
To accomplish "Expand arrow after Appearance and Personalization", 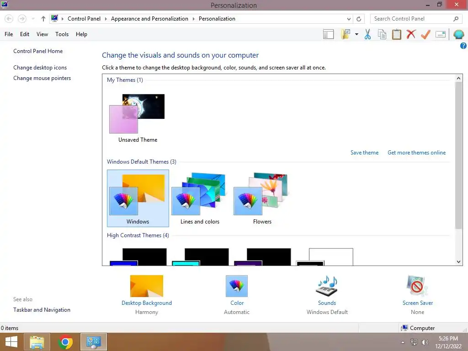I will pyautogui.click(x=193, y=19).
